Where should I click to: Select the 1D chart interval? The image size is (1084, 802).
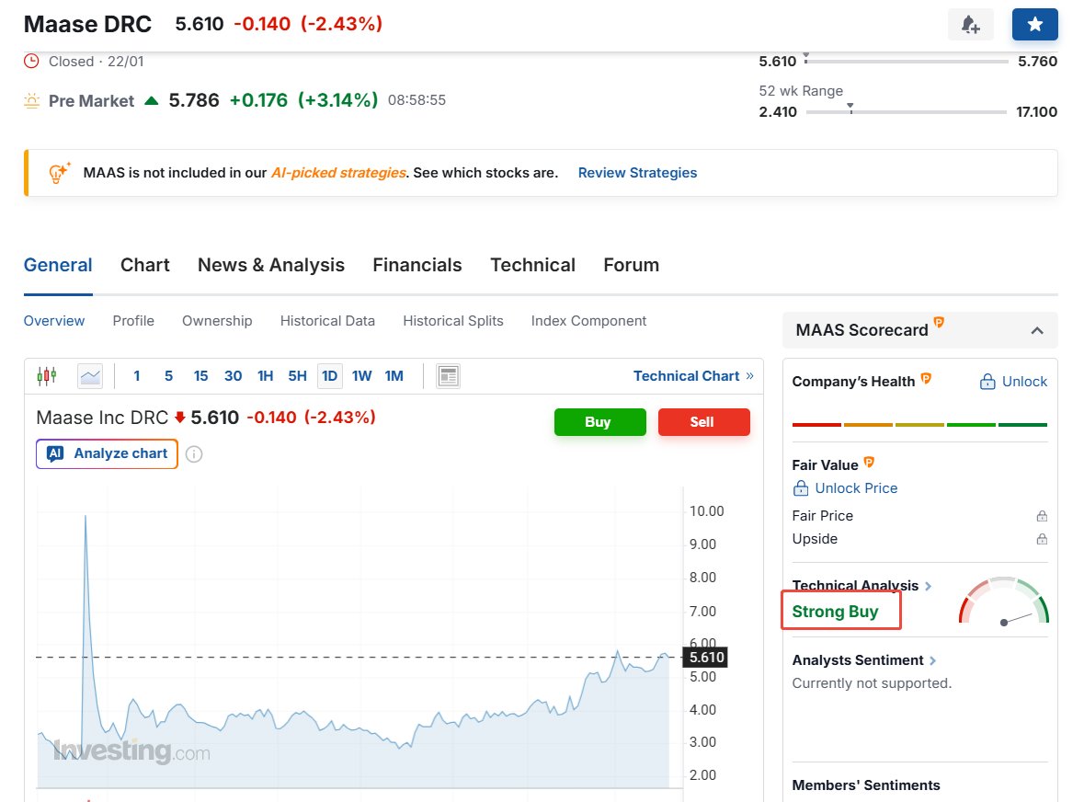[x=330, y=376]
